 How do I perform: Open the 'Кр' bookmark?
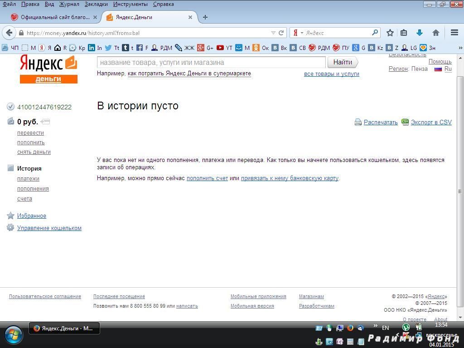click(x=77, y=48)
